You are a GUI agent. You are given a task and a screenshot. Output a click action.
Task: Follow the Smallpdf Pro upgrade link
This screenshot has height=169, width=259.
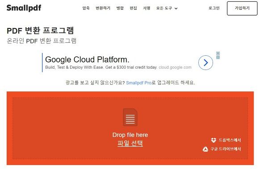(x=139, y=82)
